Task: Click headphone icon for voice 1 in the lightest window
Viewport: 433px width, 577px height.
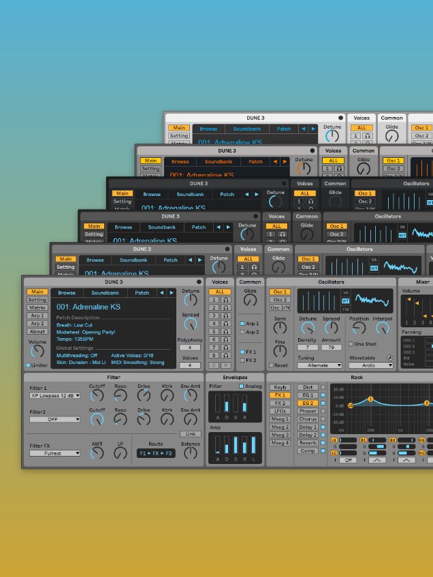Action: tap(368, 136)
